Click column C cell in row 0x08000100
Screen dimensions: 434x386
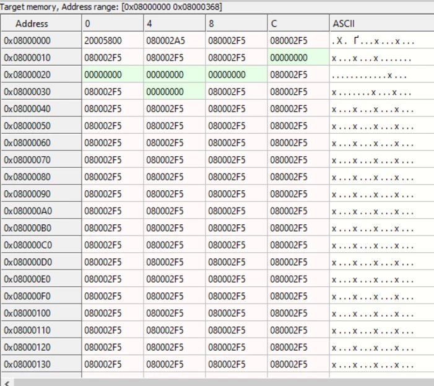[298, 313]
